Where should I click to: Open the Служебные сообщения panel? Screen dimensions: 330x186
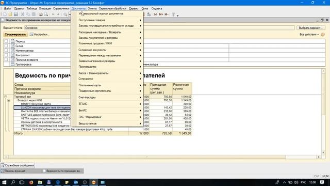pyautogui.click(x=18, y=165)
